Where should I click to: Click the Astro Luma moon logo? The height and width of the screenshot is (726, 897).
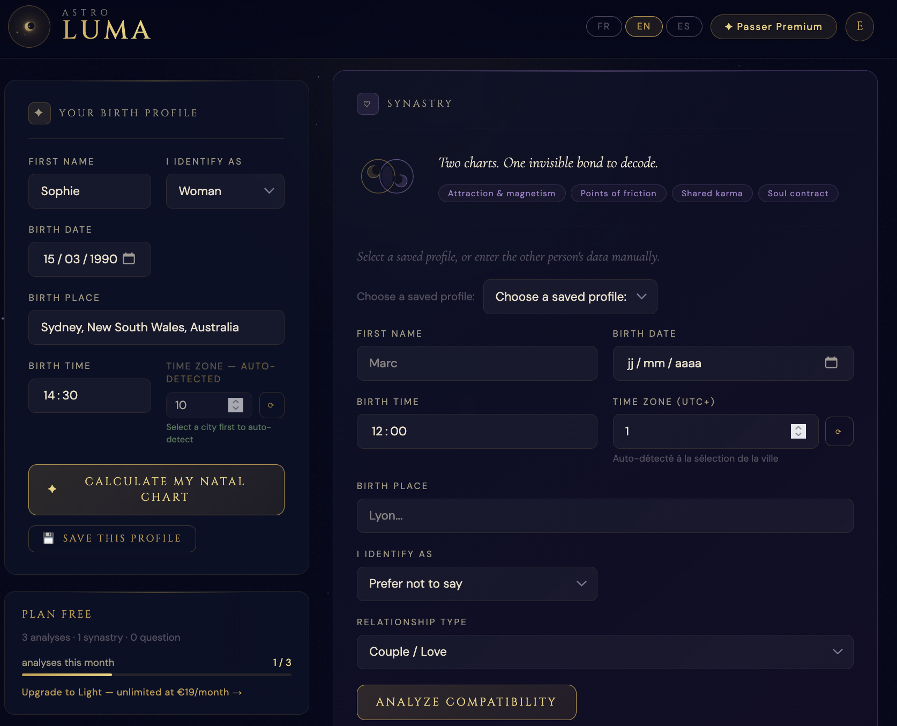point(29,26)
